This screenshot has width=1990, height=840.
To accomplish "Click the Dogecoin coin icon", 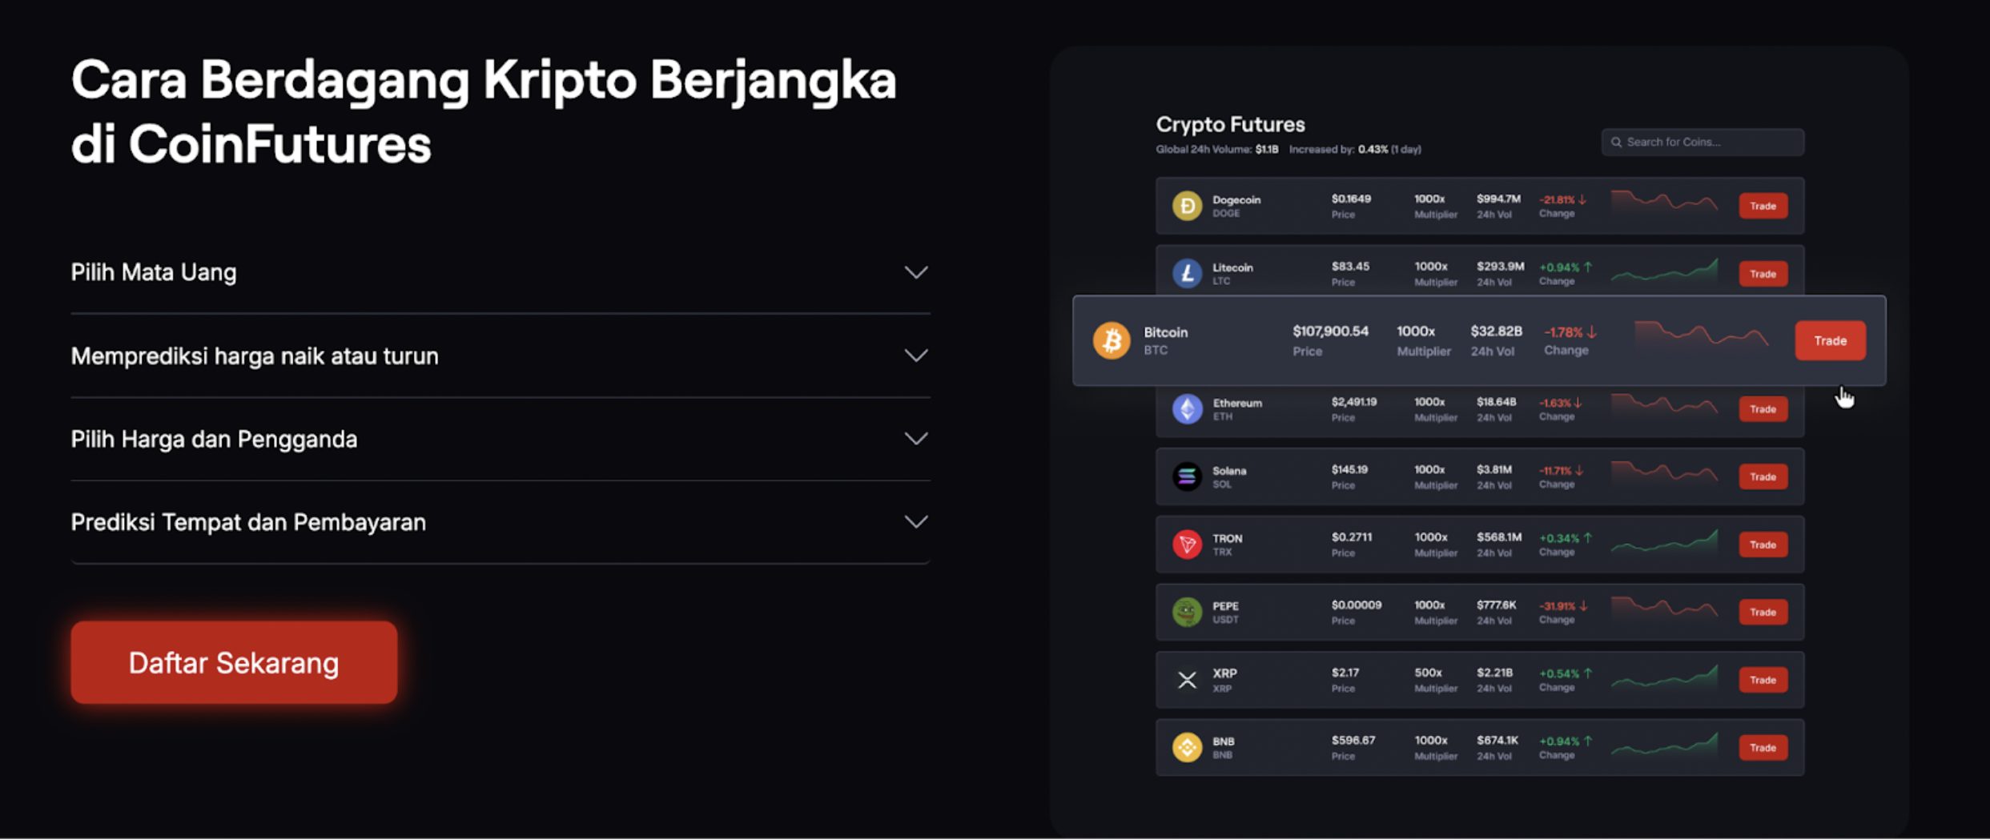I will pyautogui.click(x=1187, y=206).
